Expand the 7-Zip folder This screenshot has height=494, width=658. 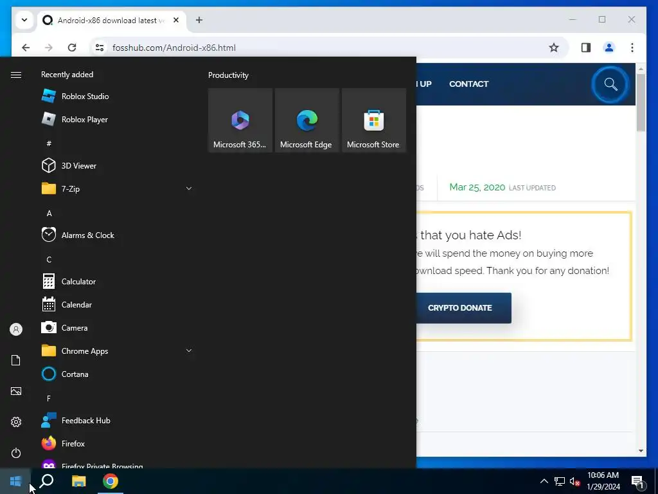117,188
